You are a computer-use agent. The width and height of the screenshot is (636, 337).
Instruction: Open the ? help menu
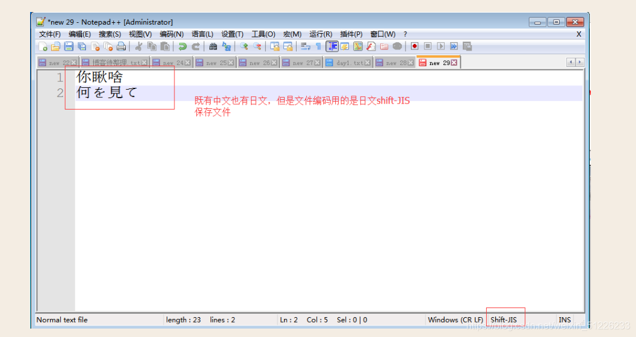[x=405, y=34]
